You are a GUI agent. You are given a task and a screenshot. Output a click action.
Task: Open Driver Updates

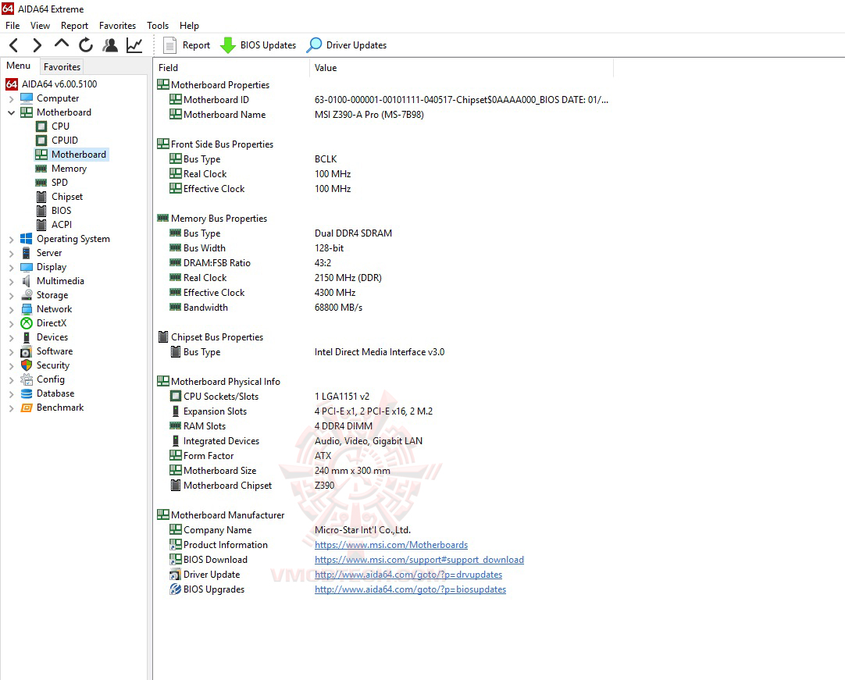(x=347, y=45)
